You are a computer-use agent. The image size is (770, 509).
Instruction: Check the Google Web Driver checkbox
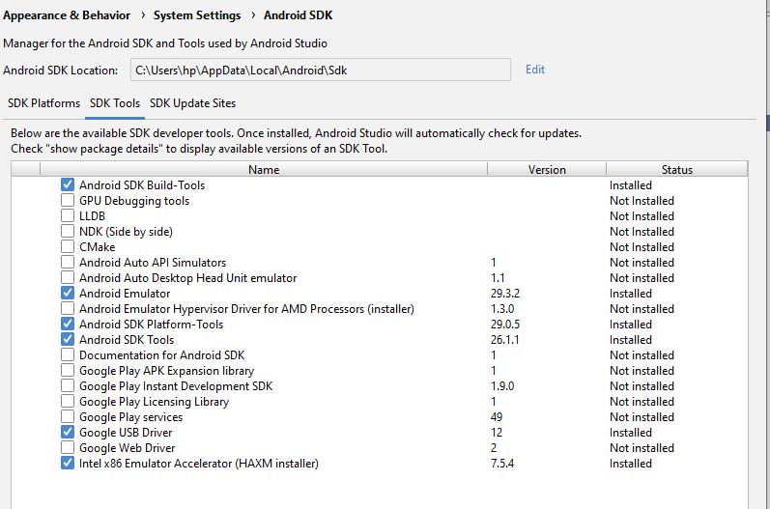point(68,448)
